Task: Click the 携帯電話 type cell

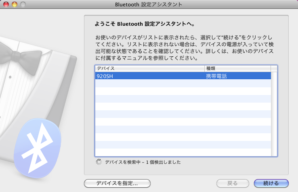Action: (216, 76)
